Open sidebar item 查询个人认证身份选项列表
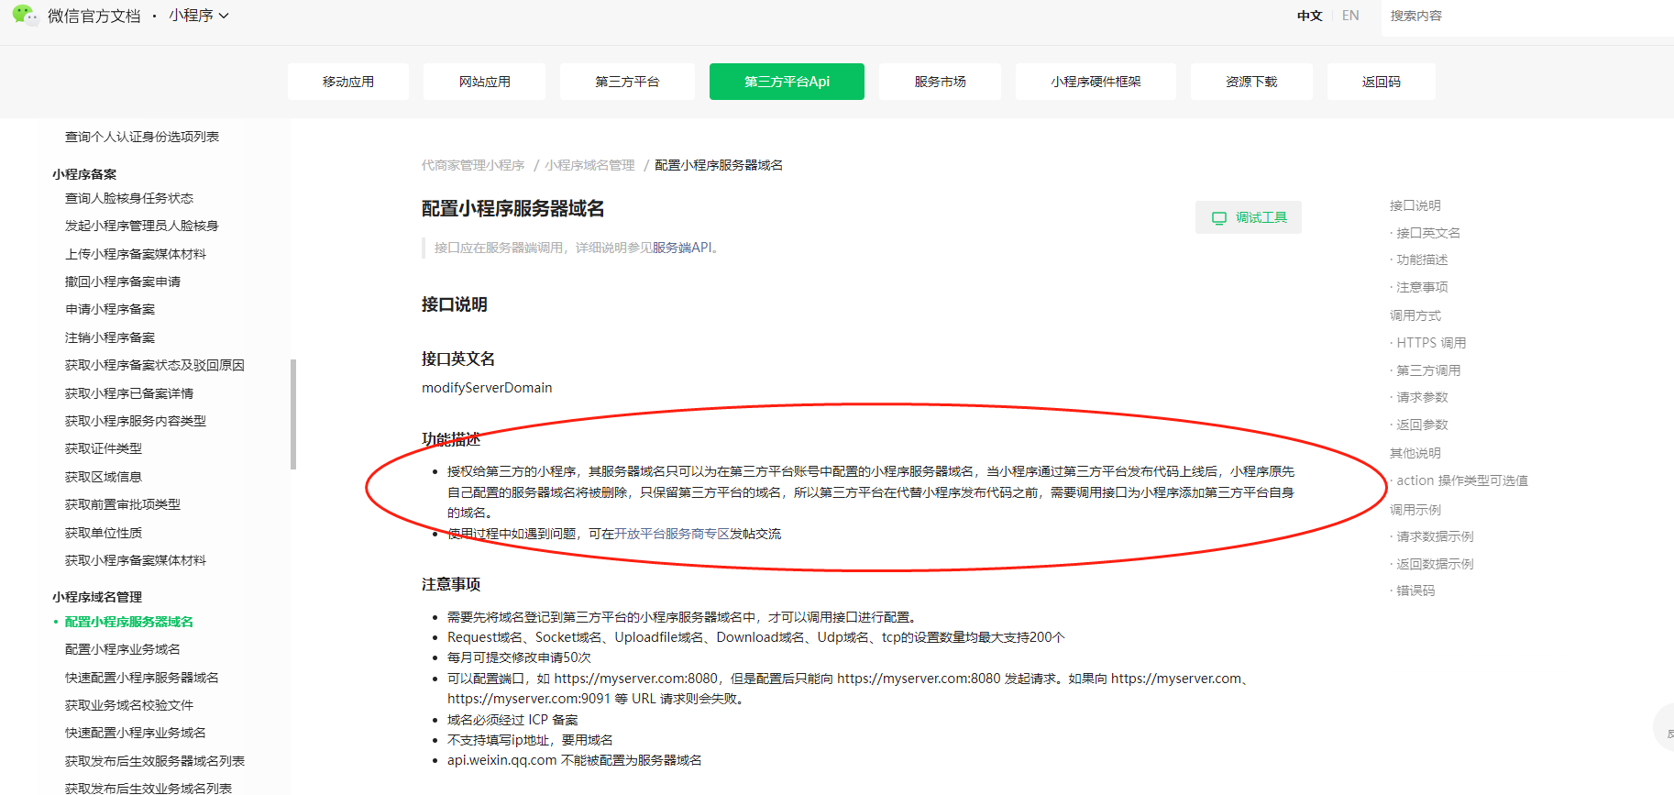This screenshot has height=795, width=1674. coord(142,137)
